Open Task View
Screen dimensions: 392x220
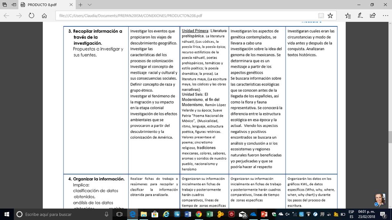click(x=119, y=214)
